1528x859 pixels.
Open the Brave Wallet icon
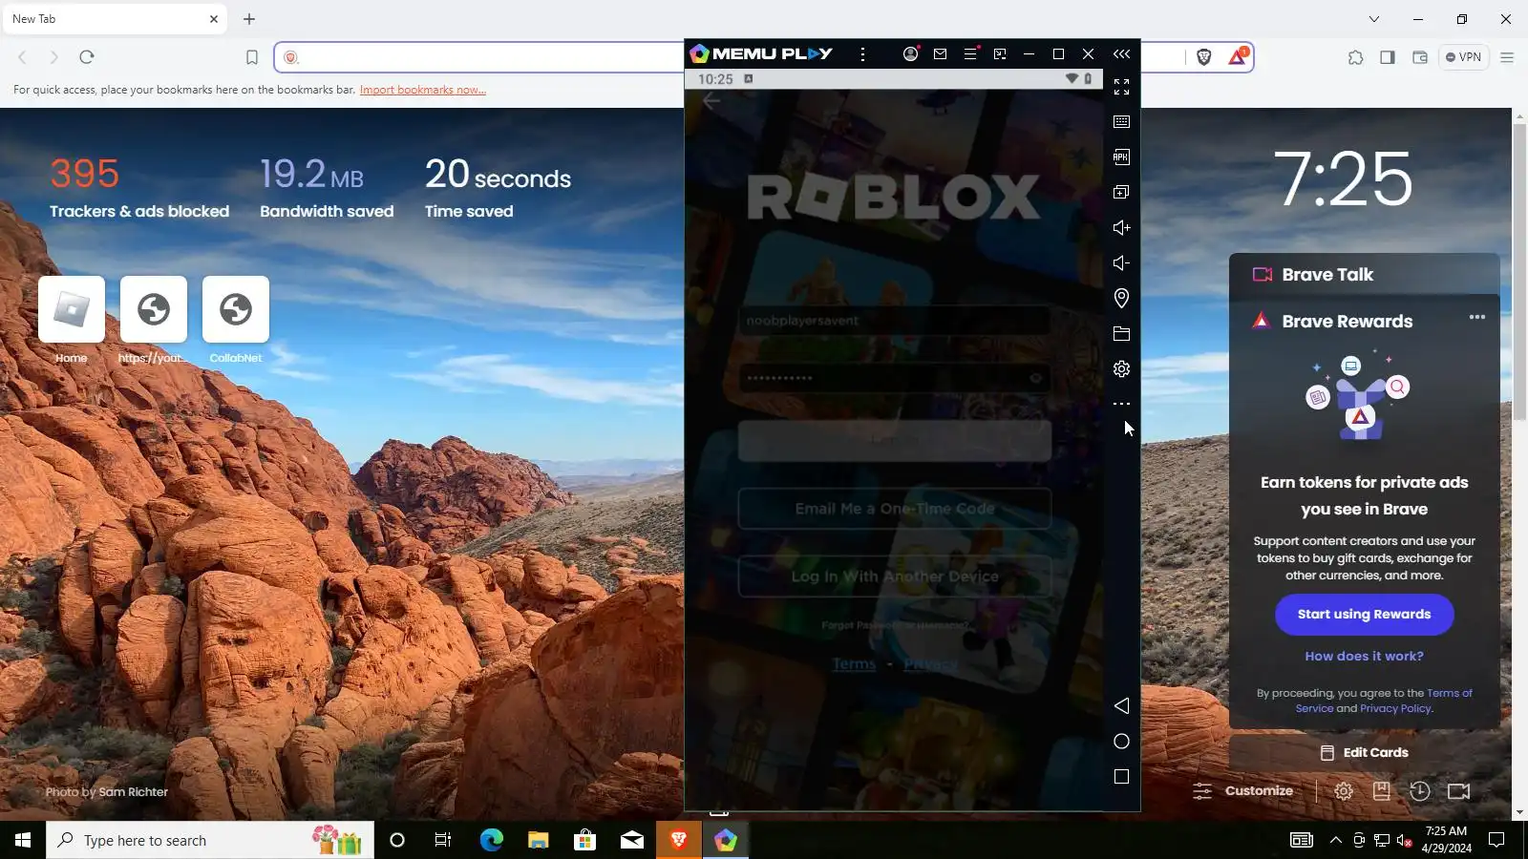1420,57
